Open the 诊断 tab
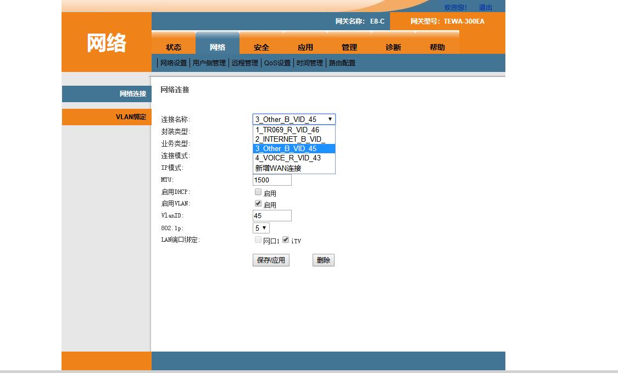The width and height of the screenshot is (618, 373). pyautogui.click(x=393, y=47)
